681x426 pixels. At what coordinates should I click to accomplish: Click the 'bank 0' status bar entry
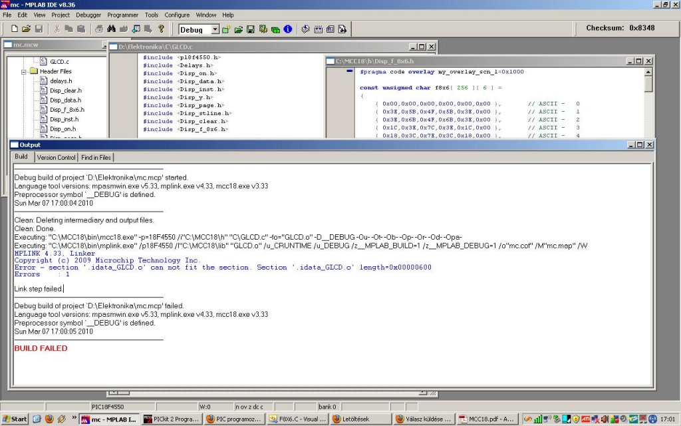pyautogui.click(x=327, y=407)
